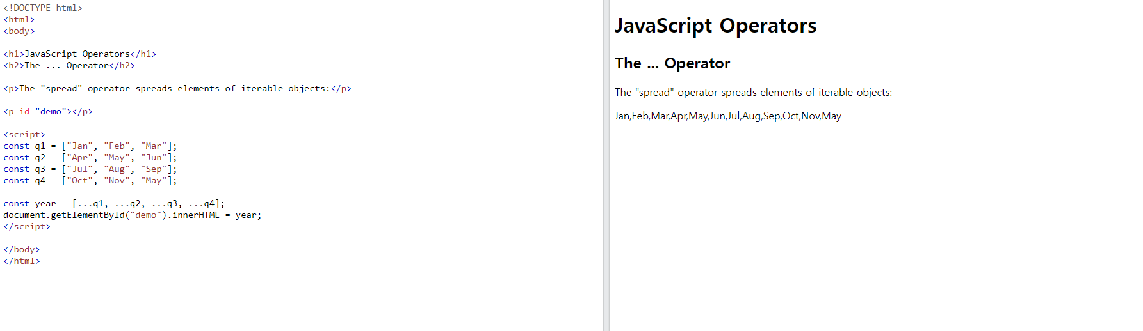Click the p id="demo" code line
Image resolution: width=1143 pixels, height=331 pixels.
[48, 112]
